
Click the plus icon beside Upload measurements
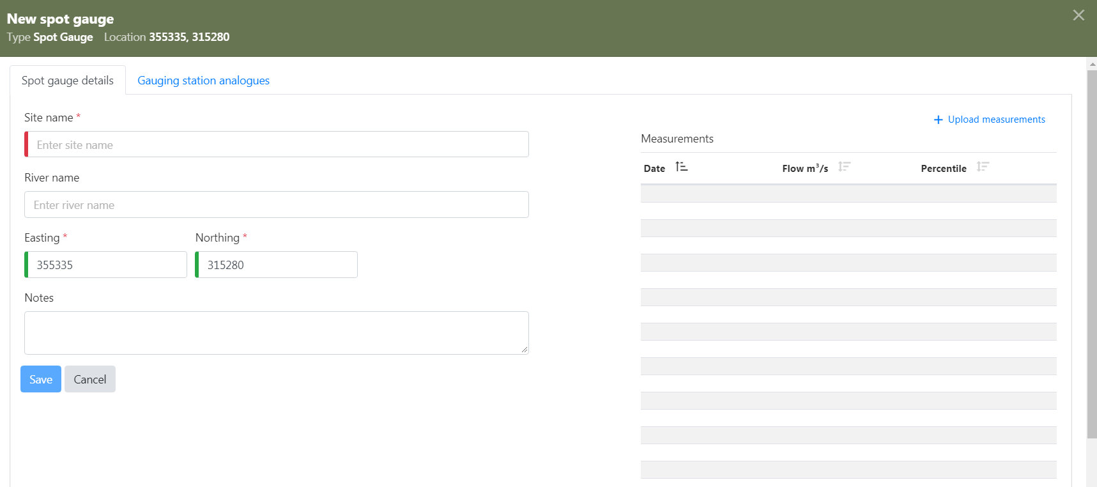(938, 120)
